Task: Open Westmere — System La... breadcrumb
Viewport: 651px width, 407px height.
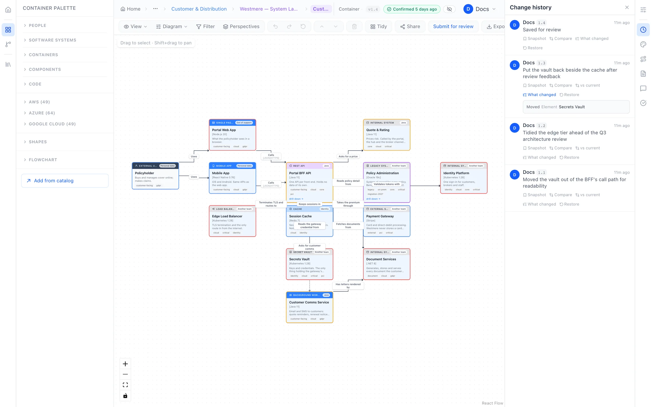Action: 269,9
